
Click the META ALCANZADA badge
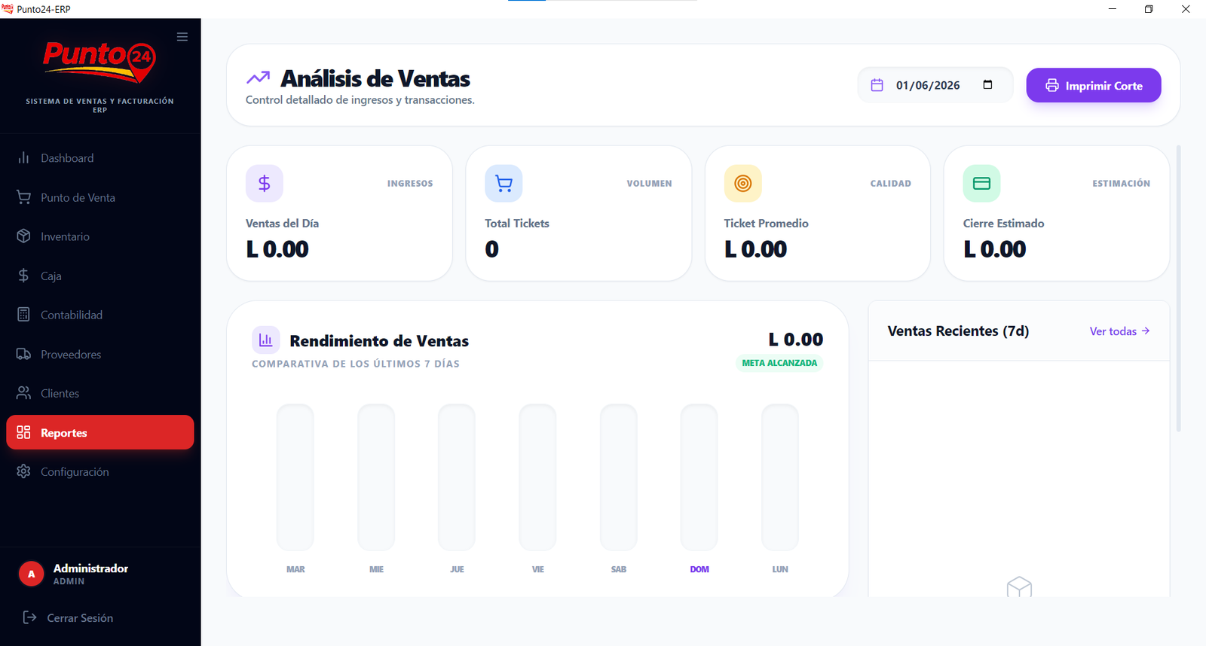779,363
